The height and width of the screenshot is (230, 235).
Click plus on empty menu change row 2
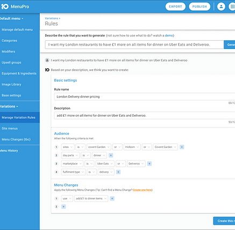click(63, 207)
